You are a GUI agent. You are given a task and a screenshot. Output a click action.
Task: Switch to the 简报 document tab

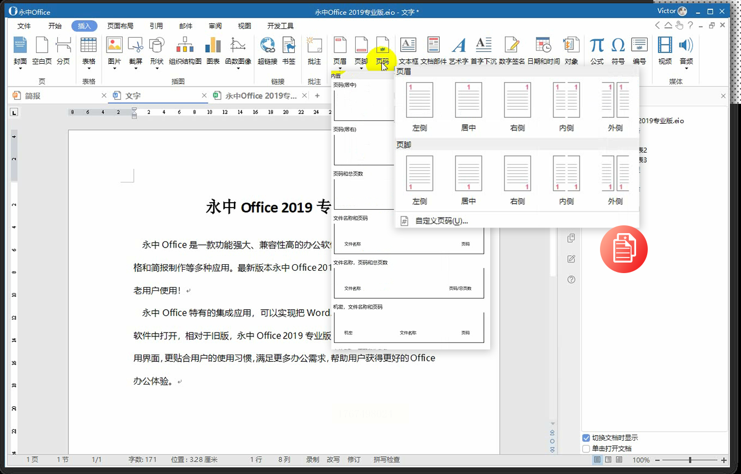pyautogui.click(x=58, y=96)
